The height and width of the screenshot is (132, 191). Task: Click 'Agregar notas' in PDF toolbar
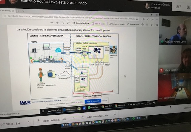pyautogui.click(x=133, y=24)
